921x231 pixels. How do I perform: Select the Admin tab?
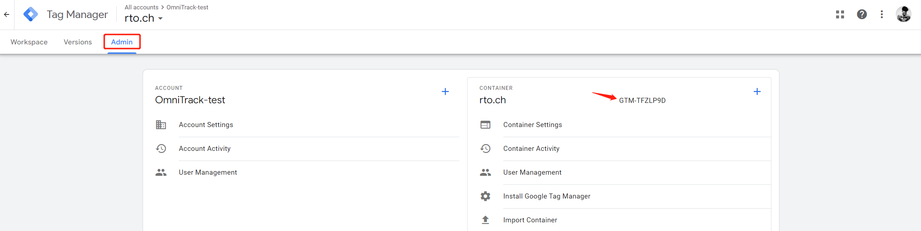click(122, 42)
